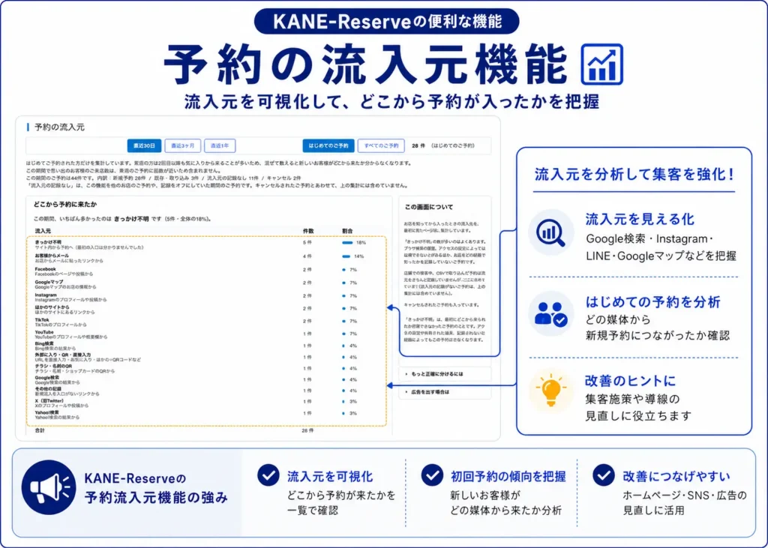The image size is (768, 548).
Task: Click the megaphone icon in the bottom banner
Action: 49,487
